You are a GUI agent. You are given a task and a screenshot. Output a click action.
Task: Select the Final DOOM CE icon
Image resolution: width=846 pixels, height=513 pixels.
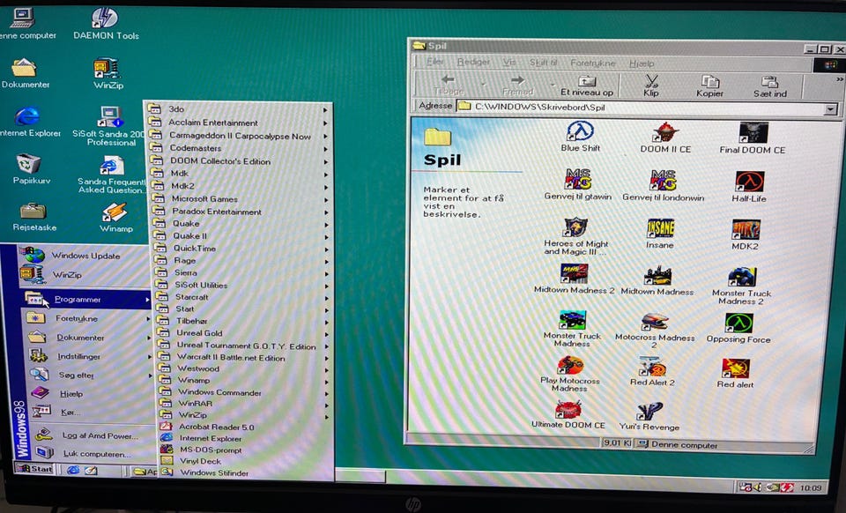[753, 138]
